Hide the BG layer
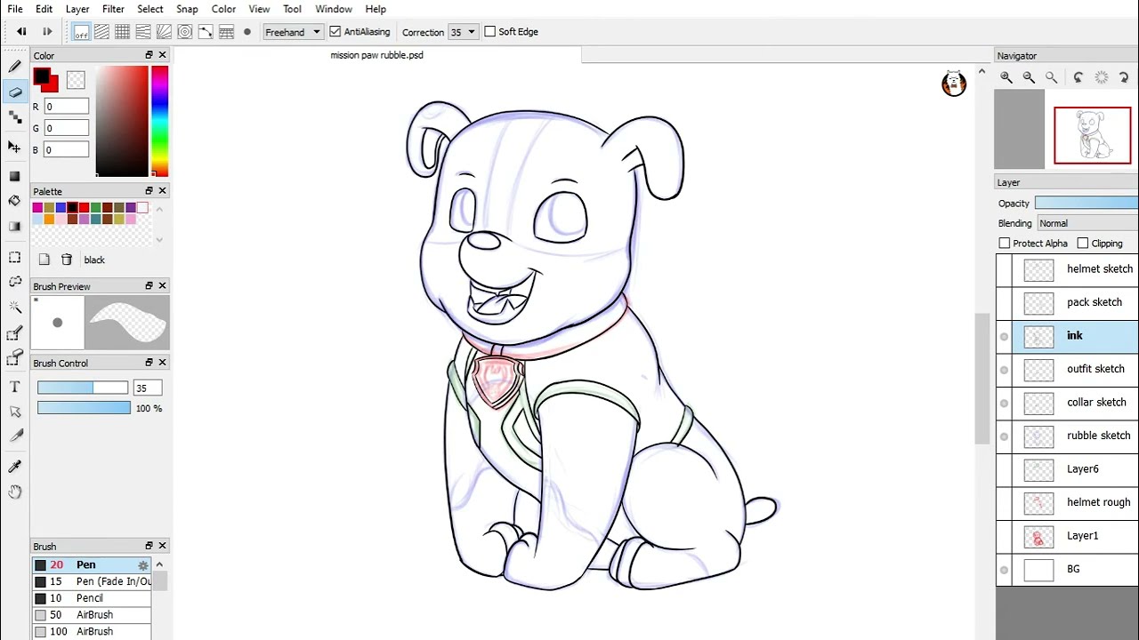The height and width of the screenshot is (640, 1139). [x=1004, y=570]
